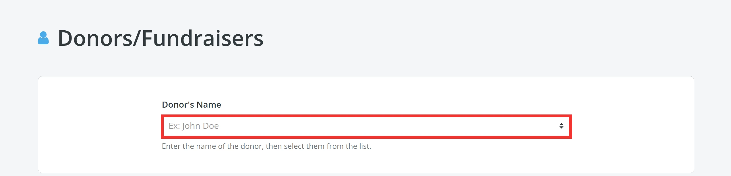Click the chevron control at the field's right edge
Screen dimensions: 731x176
561,126
